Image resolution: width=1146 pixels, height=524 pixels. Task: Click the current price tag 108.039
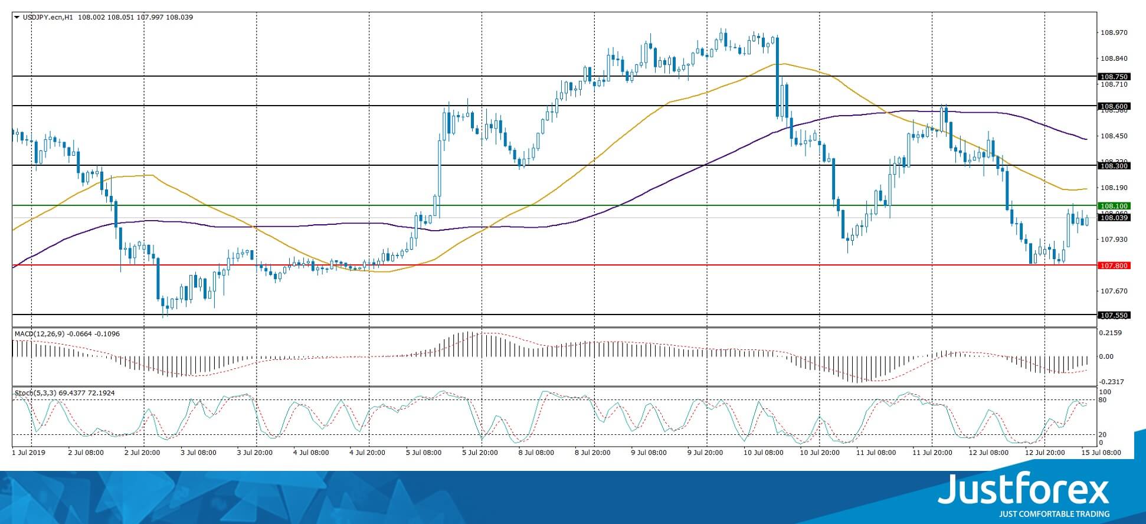pos(1114,218)
